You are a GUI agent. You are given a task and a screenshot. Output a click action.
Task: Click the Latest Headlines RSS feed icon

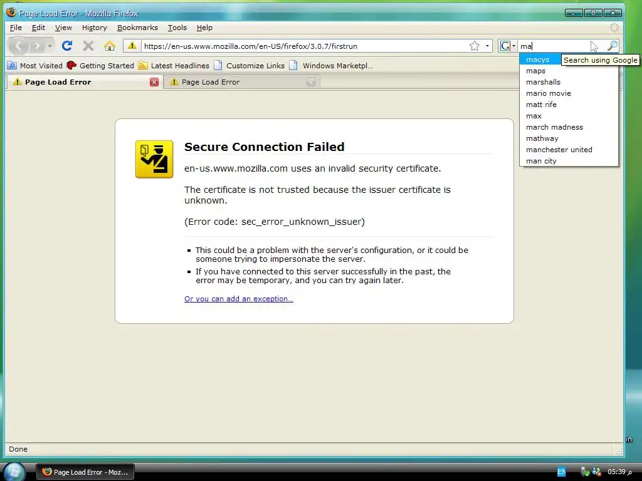point(143,65)
